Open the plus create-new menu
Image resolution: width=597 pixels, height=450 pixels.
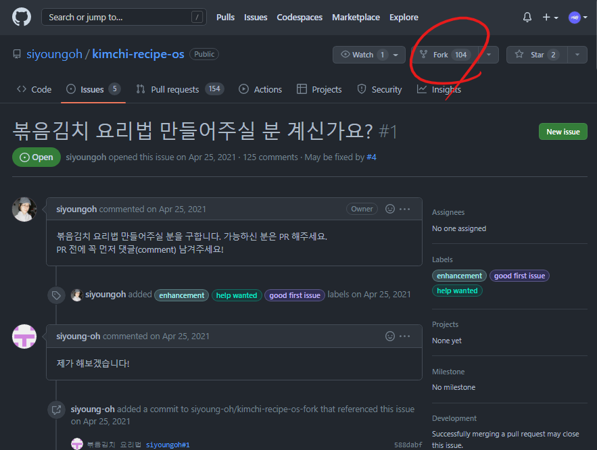(x=550, y=18)
